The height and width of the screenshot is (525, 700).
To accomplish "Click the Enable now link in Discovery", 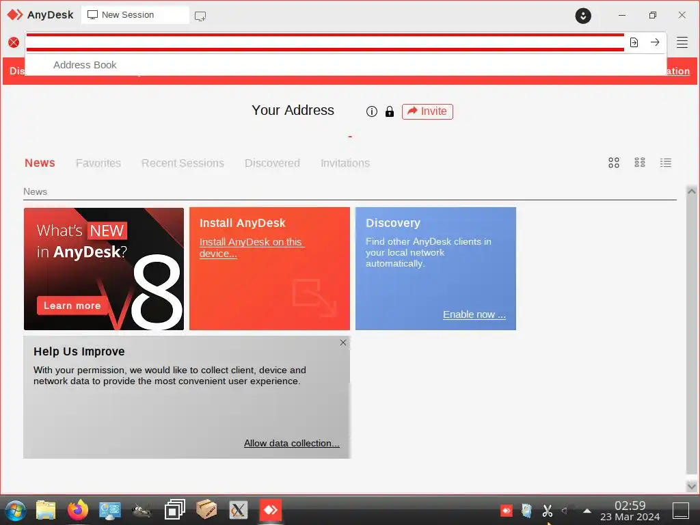I will [474, 314].
